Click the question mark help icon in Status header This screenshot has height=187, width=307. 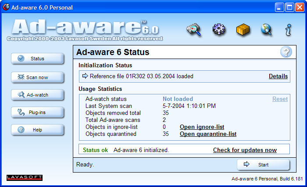(x=286, y=52)
